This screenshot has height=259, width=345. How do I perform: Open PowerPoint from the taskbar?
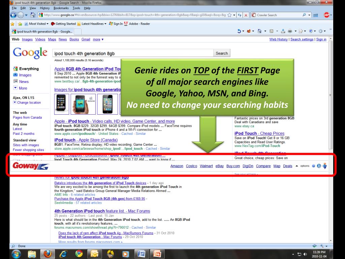157,254
